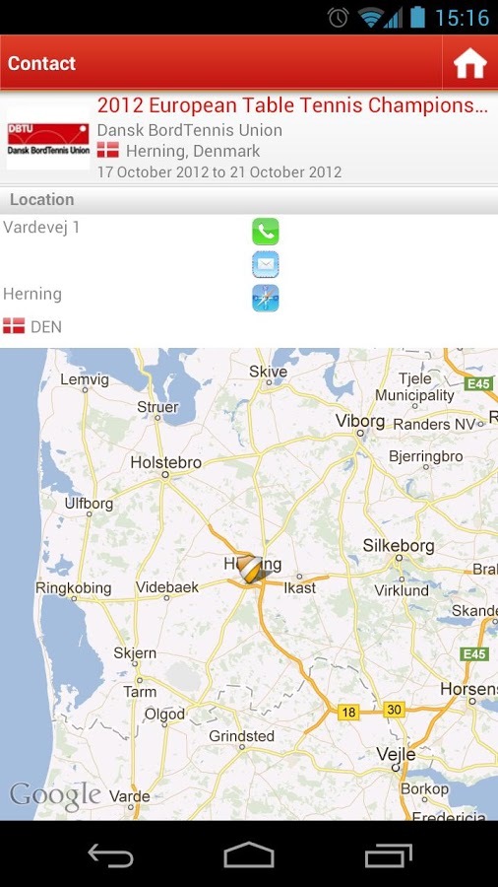Tap the Wi-Fi status bar icon
This screenshot has height=887, width=498.
370,17
